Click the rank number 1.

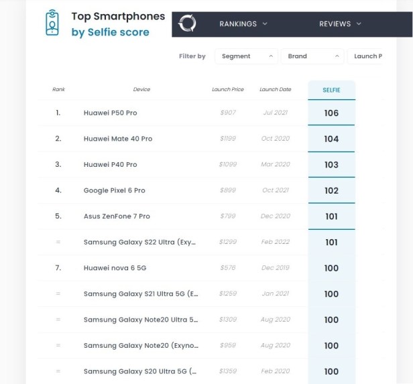(58, 113)
